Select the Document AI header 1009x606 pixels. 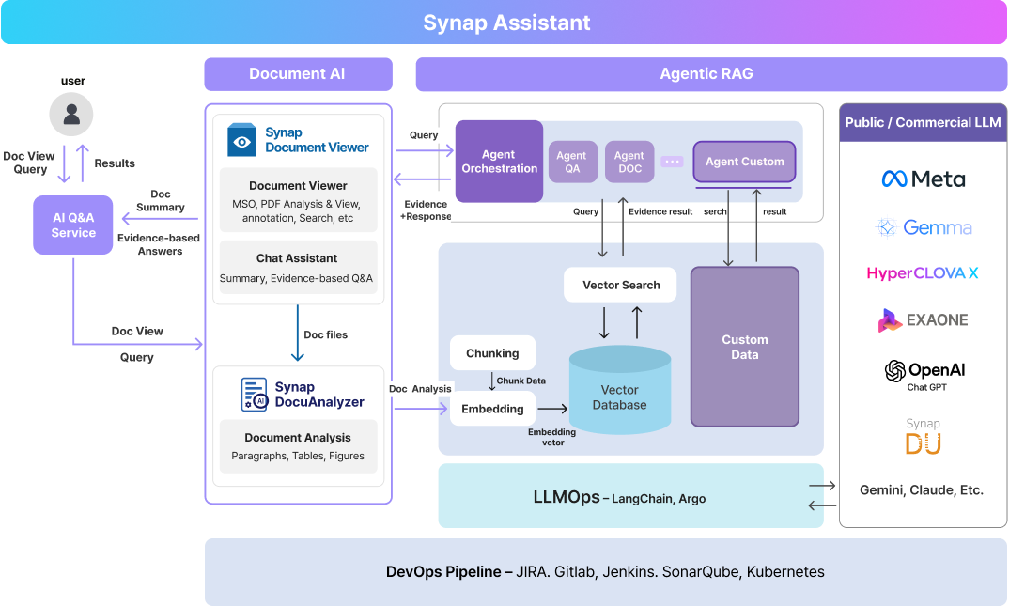click(x=298, y=74)
